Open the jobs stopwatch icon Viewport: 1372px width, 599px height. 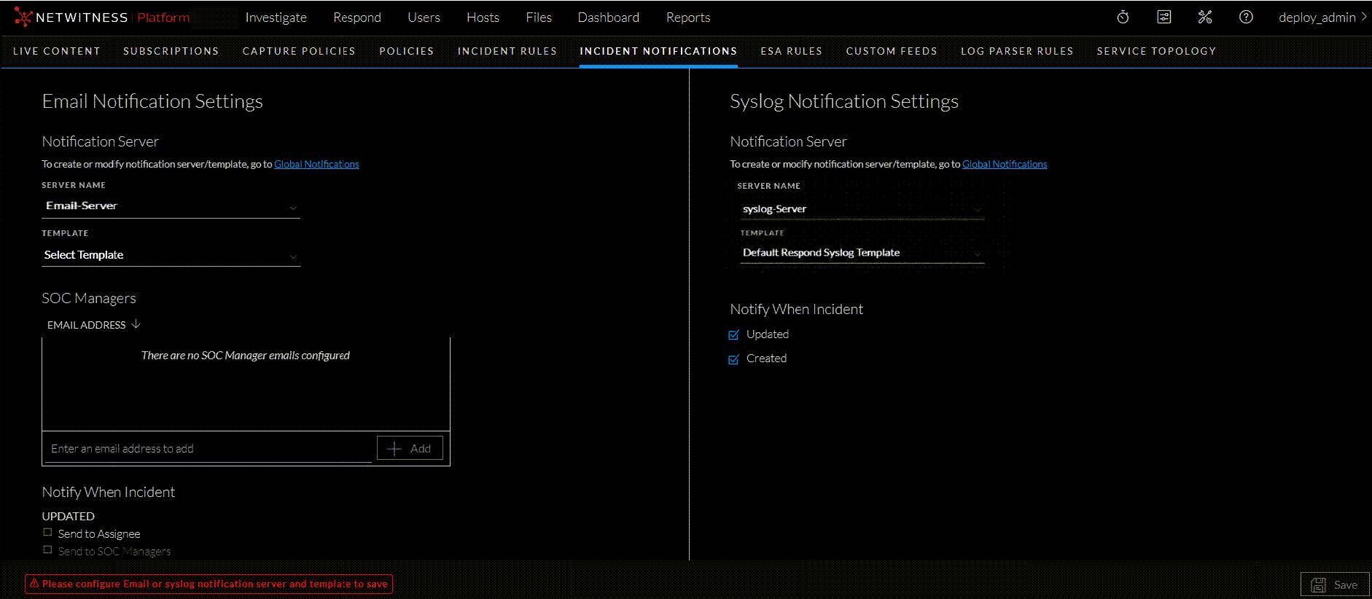[x=1123, y=17]
